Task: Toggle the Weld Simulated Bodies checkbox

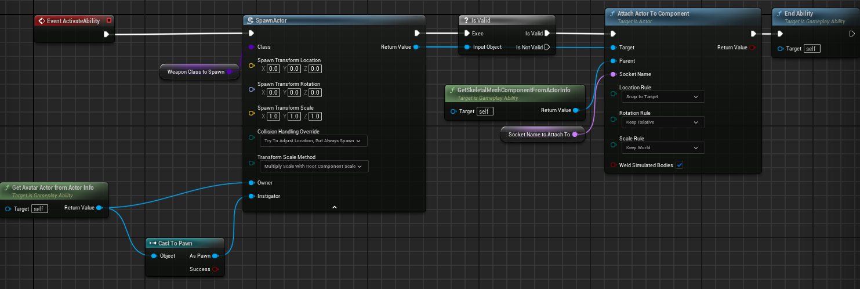Action: (680, 165)
